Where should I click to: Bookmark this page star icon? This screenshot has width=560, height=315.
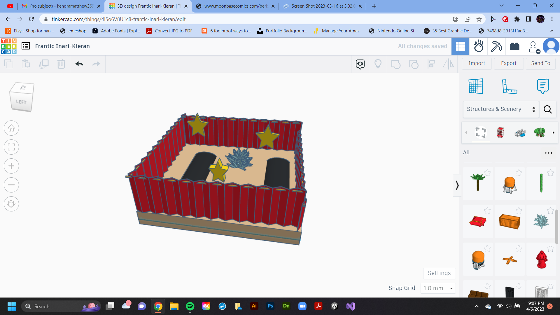(479, 19)
